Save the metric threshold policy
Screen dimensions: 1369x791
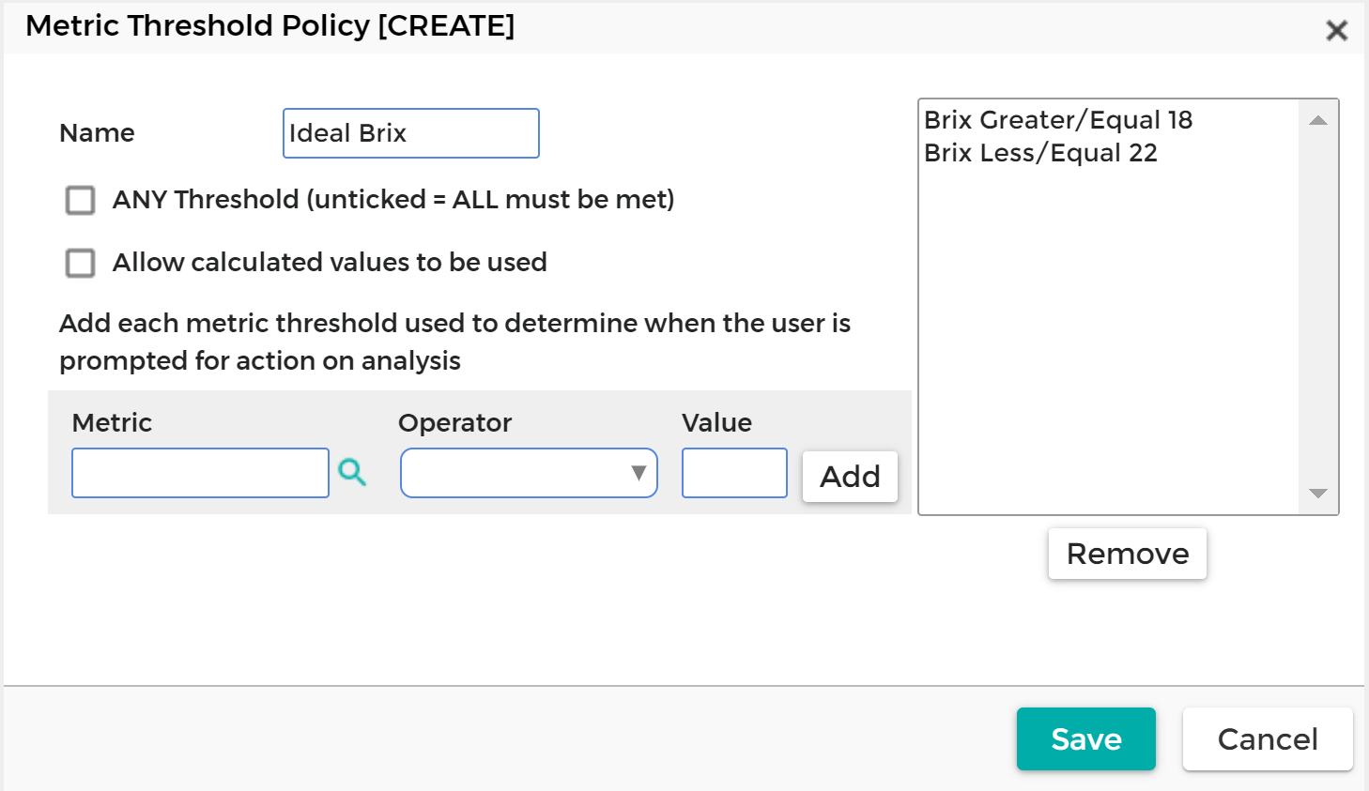click(1085, 738)
